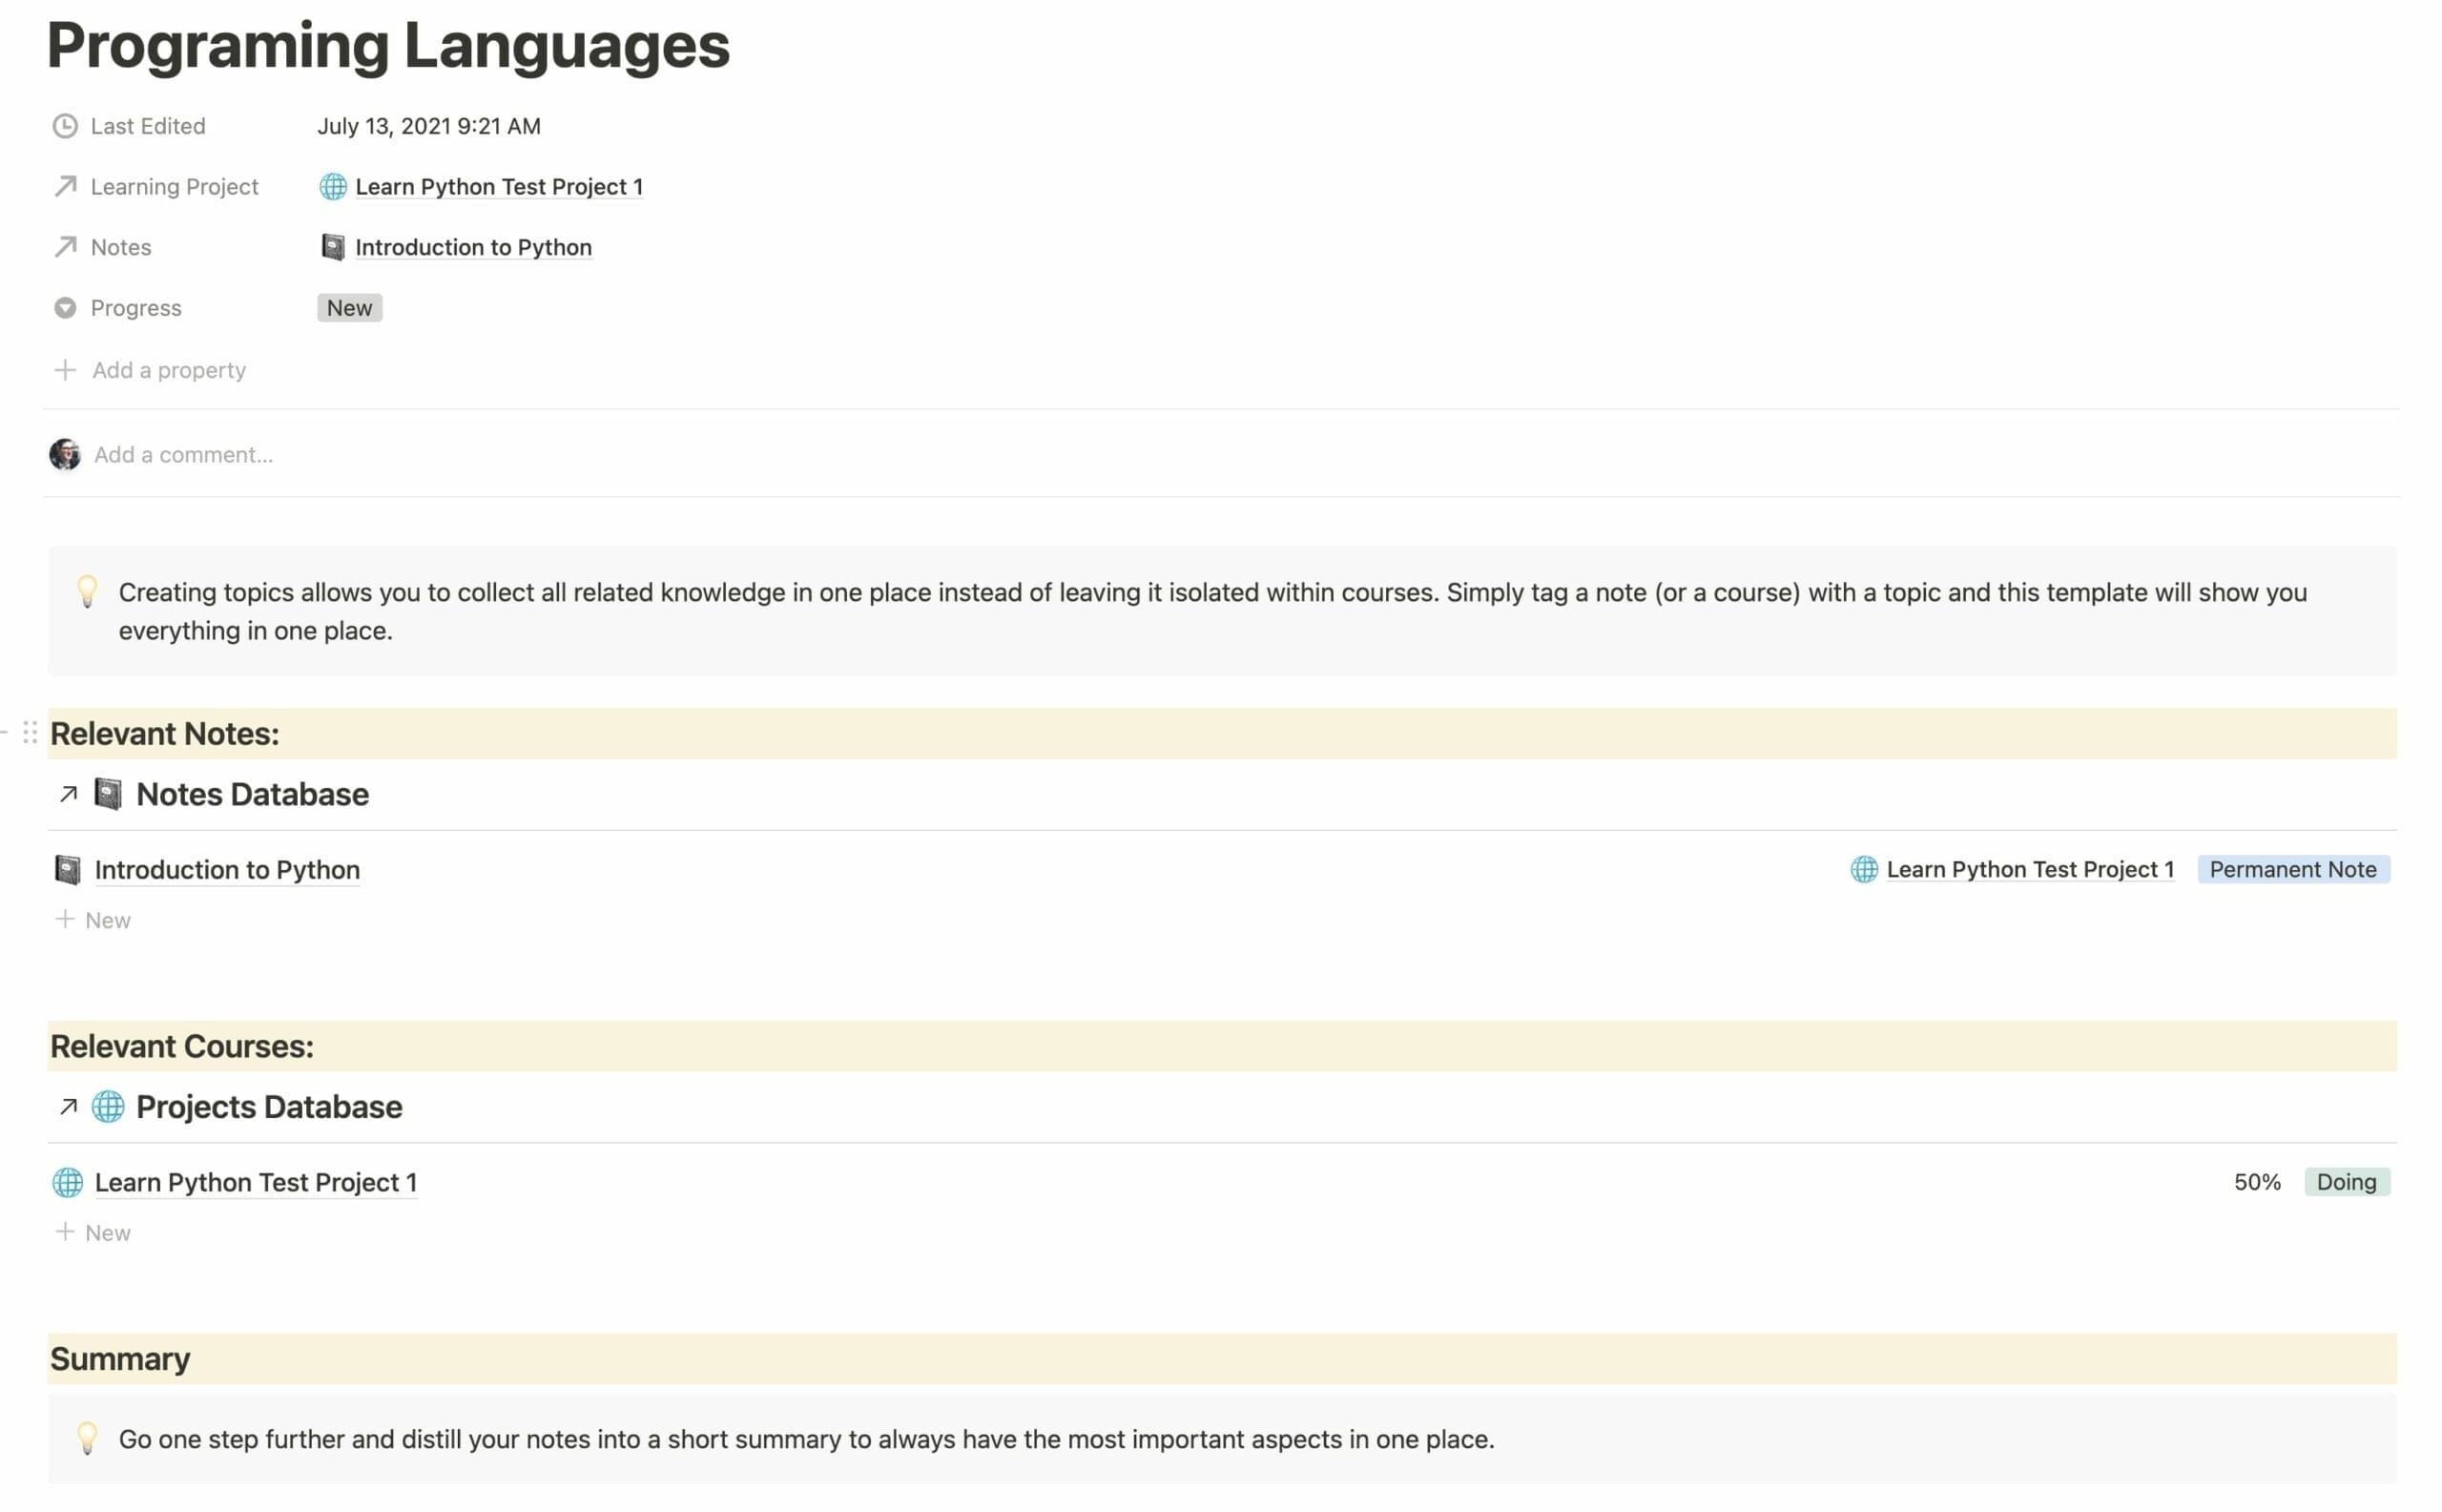Click the book icon next to Introduction to Python
2442x1512 pixels.
tap(334, 247)
